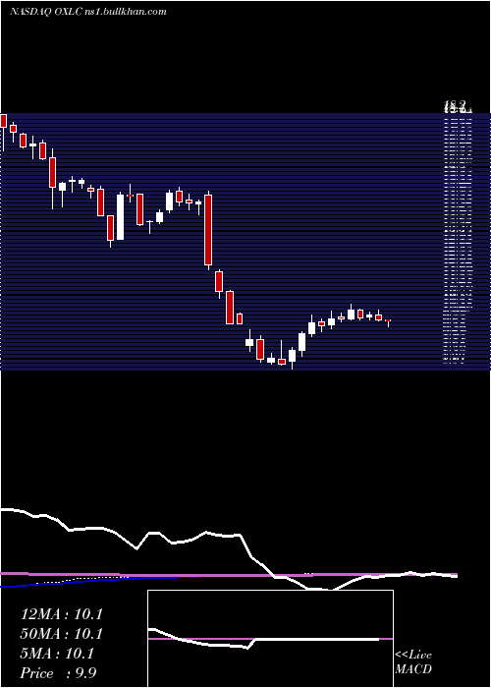Click the last candlestick on the right

[388, 323]
